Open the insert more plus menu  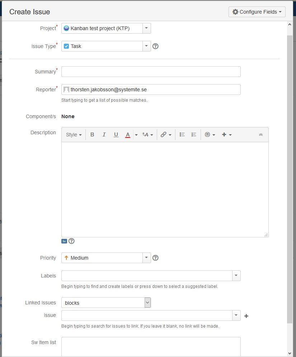pos(227,135)
